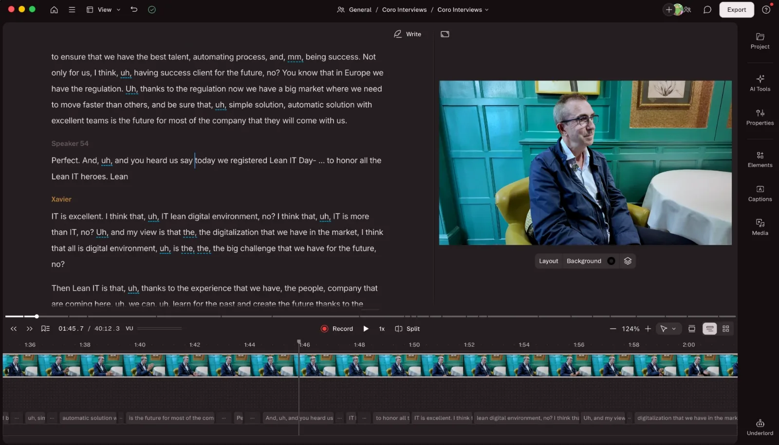Image resolution: width=779 pixels, height=445 pixels.
Task: Click the Write button
Action: [408, 34]
